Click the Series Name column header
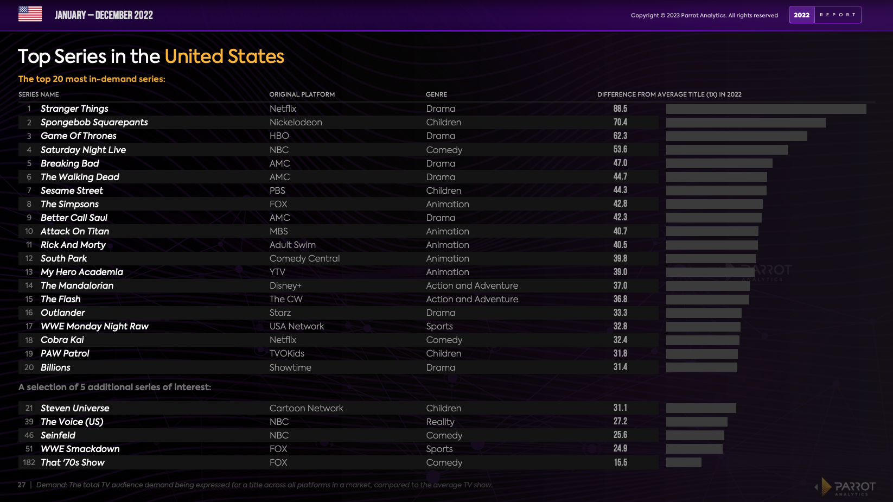 (39, 94)
